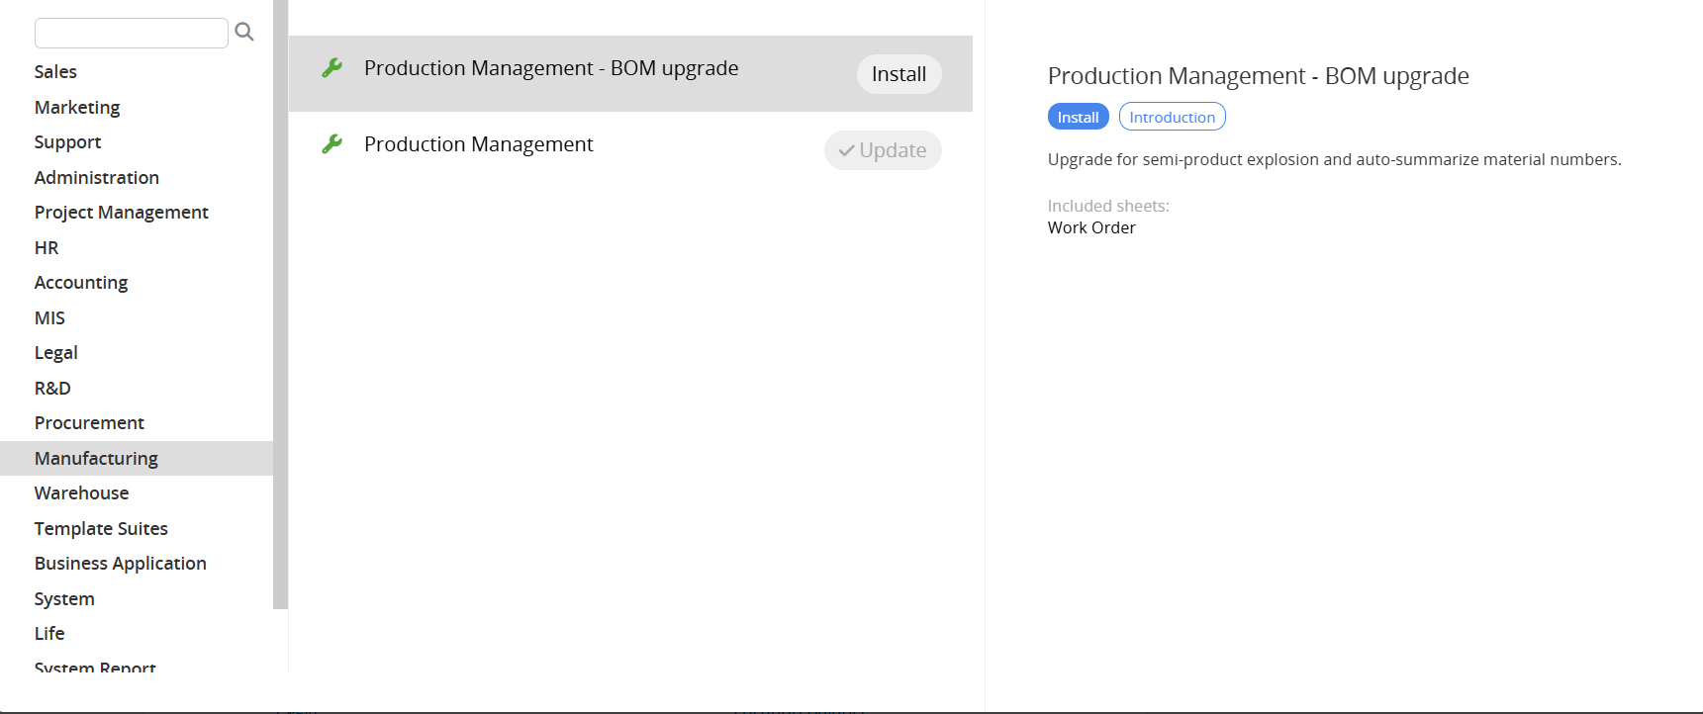Click the blue Install button in details

1078,117
